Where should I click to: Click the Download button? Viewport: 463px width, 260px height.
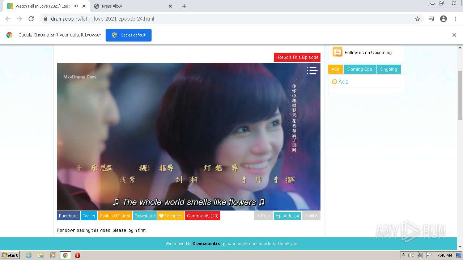(x=145, y=216)
